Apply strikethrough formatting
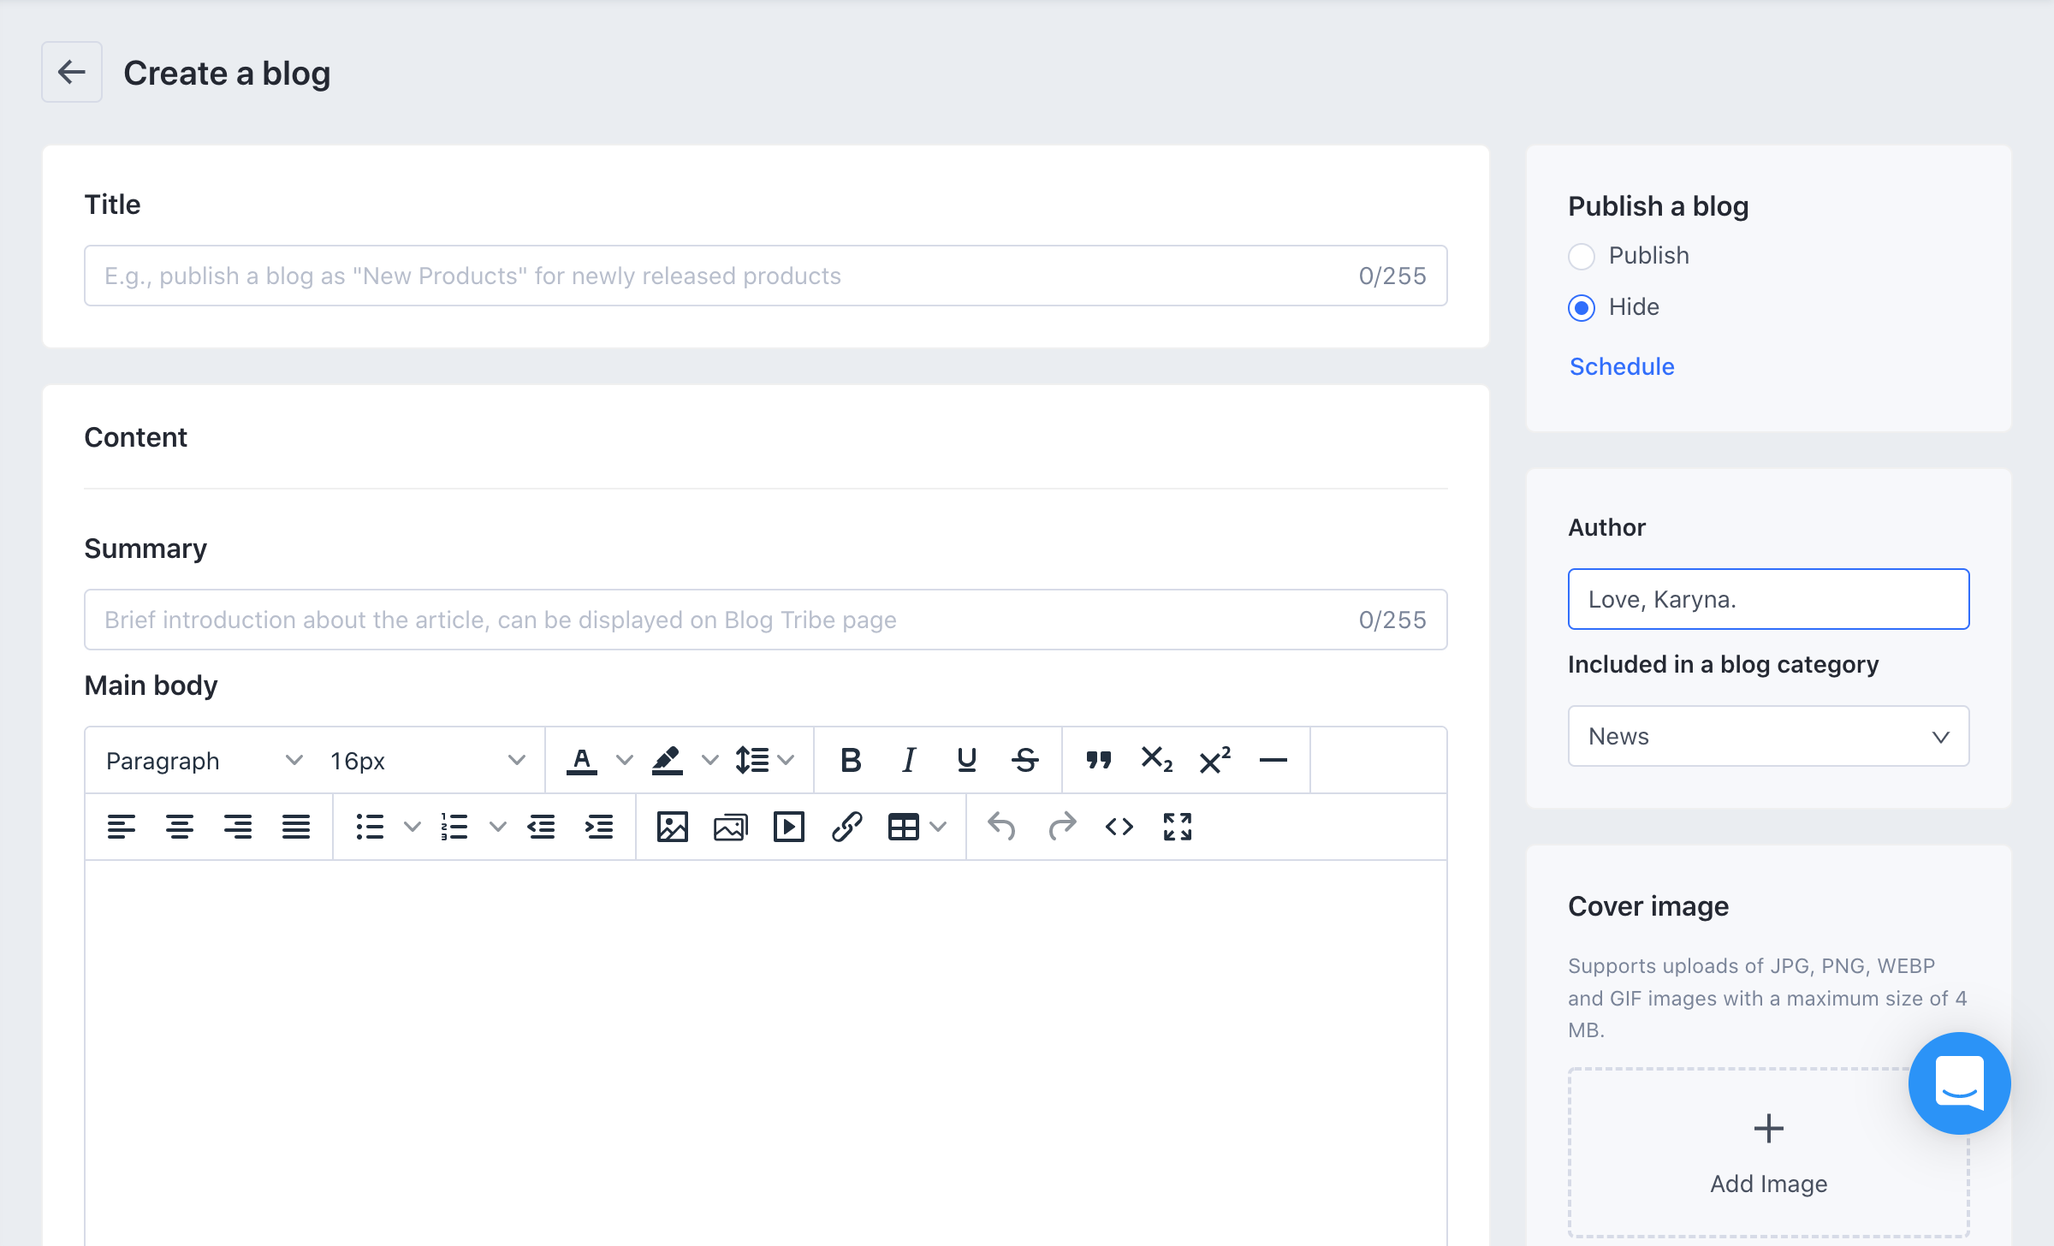Image resolution: width=2054 pixels, height=1246 pixels. [1024, 760]
